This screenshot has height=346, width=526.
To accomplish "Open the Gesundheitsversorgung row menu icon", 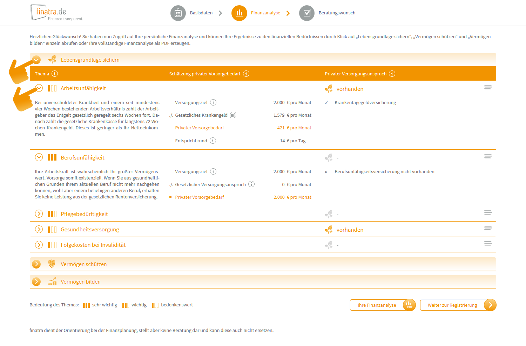I will coord(488,228).
